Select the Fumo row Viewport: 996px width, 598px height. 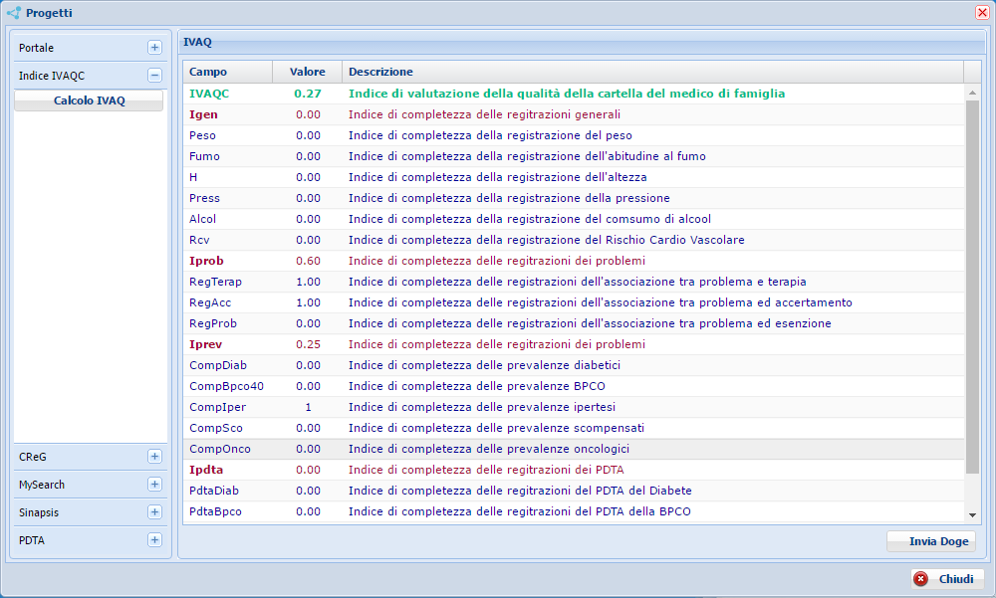click(574, 156)
